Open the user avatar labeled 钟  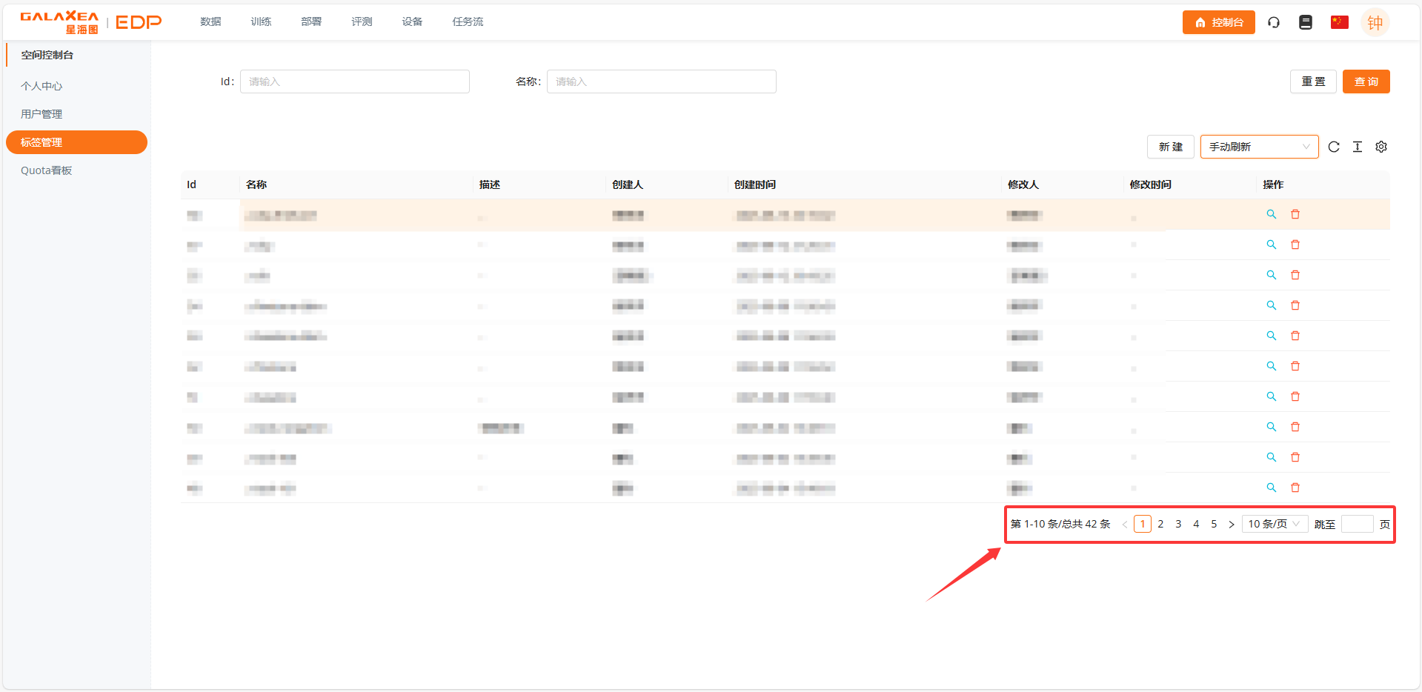click(x=1375, y=22)
